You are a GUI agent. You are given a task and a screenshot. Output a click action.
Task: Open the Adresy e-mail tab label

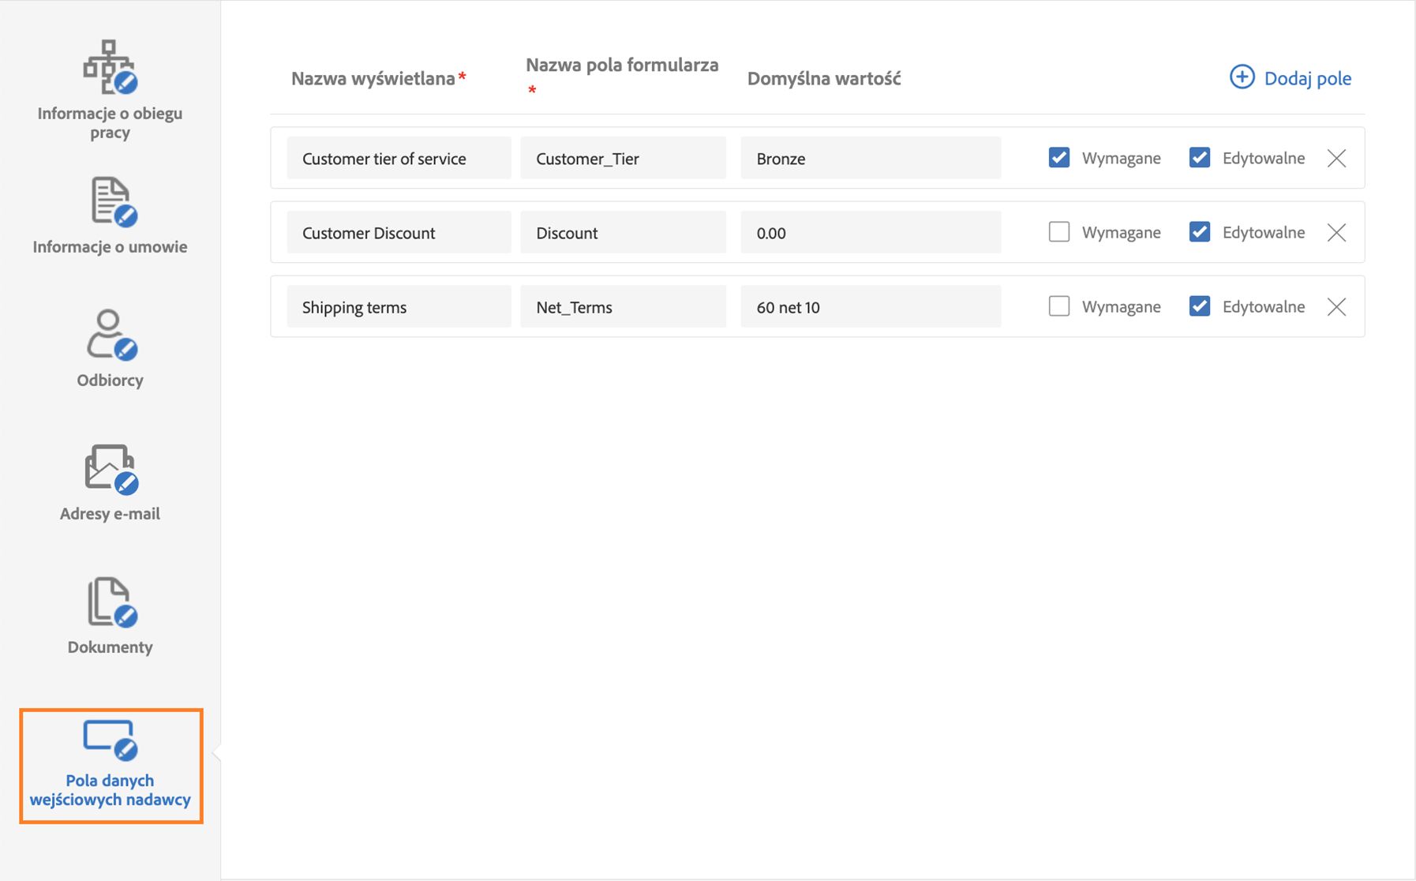(x=110, y=513)
